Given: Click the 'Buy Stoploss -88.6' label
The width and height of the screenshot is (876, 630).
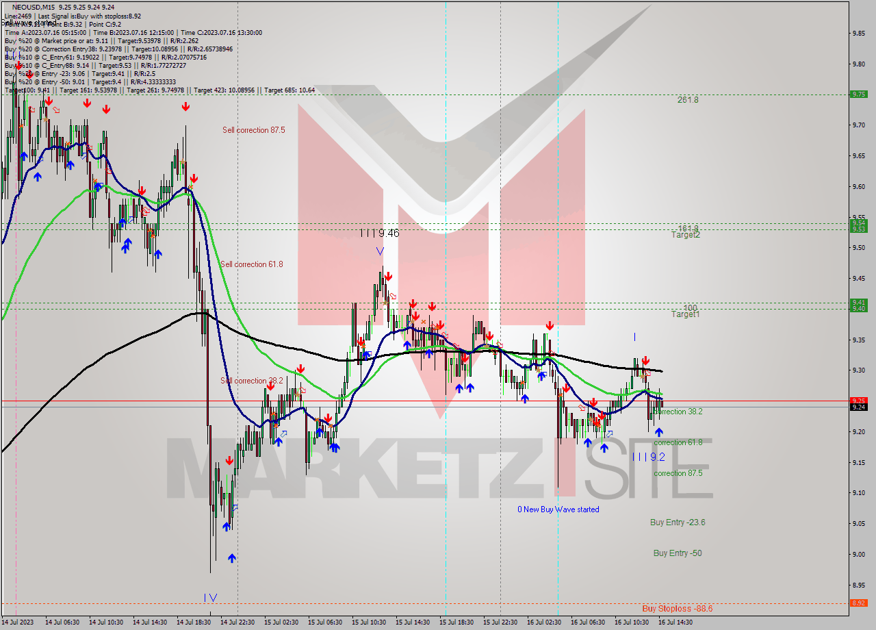Looking at the screenshot, I should [x=678, y=608].
